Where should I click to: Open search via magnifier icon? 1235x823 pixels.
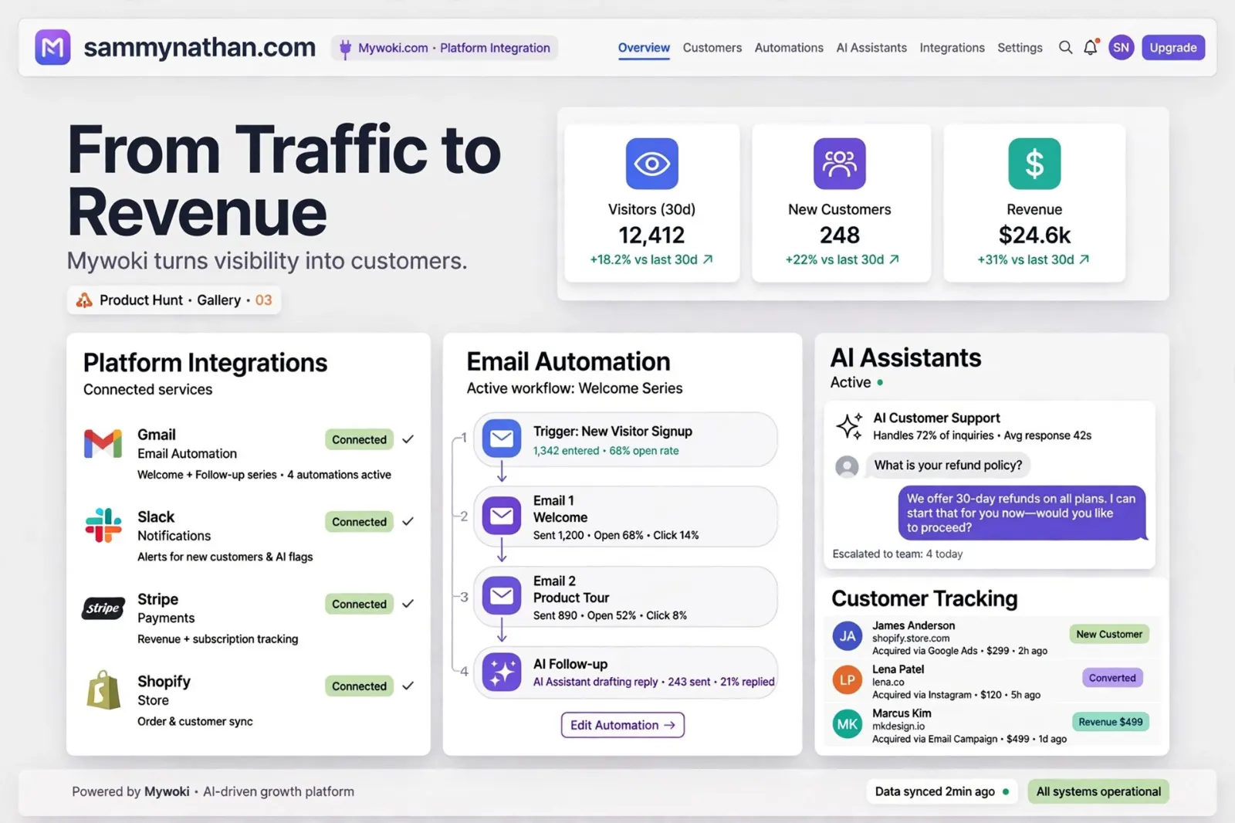[1065, 47]
